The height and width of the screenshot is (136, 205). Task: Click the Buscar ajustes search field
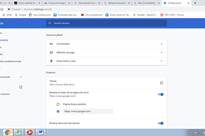106,23
